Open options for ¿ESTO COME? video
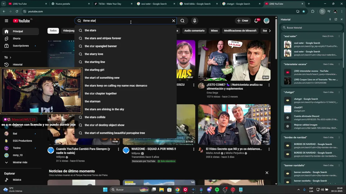The width and height of the screenshot is (346, 194). point(269,85)
